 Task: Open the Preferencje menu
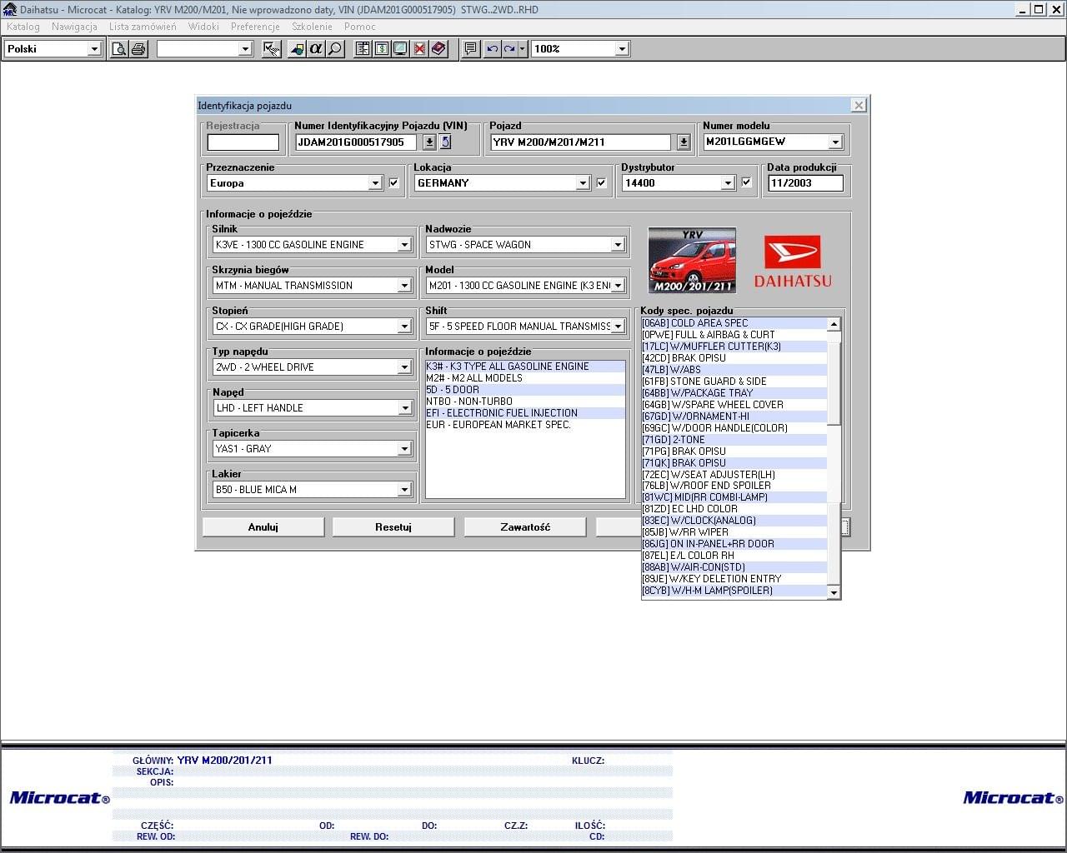255,27
